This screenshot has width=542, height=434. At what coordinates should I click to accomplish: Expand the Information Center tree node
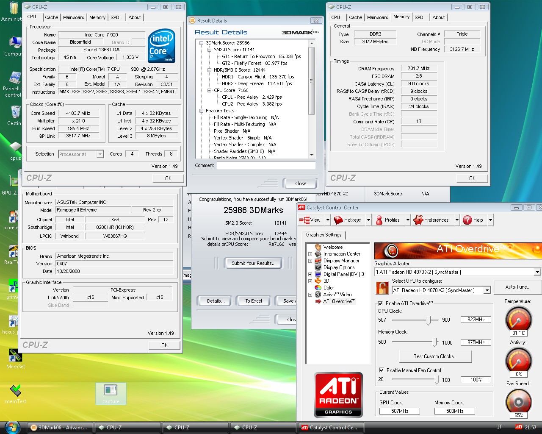click(310, 254)
